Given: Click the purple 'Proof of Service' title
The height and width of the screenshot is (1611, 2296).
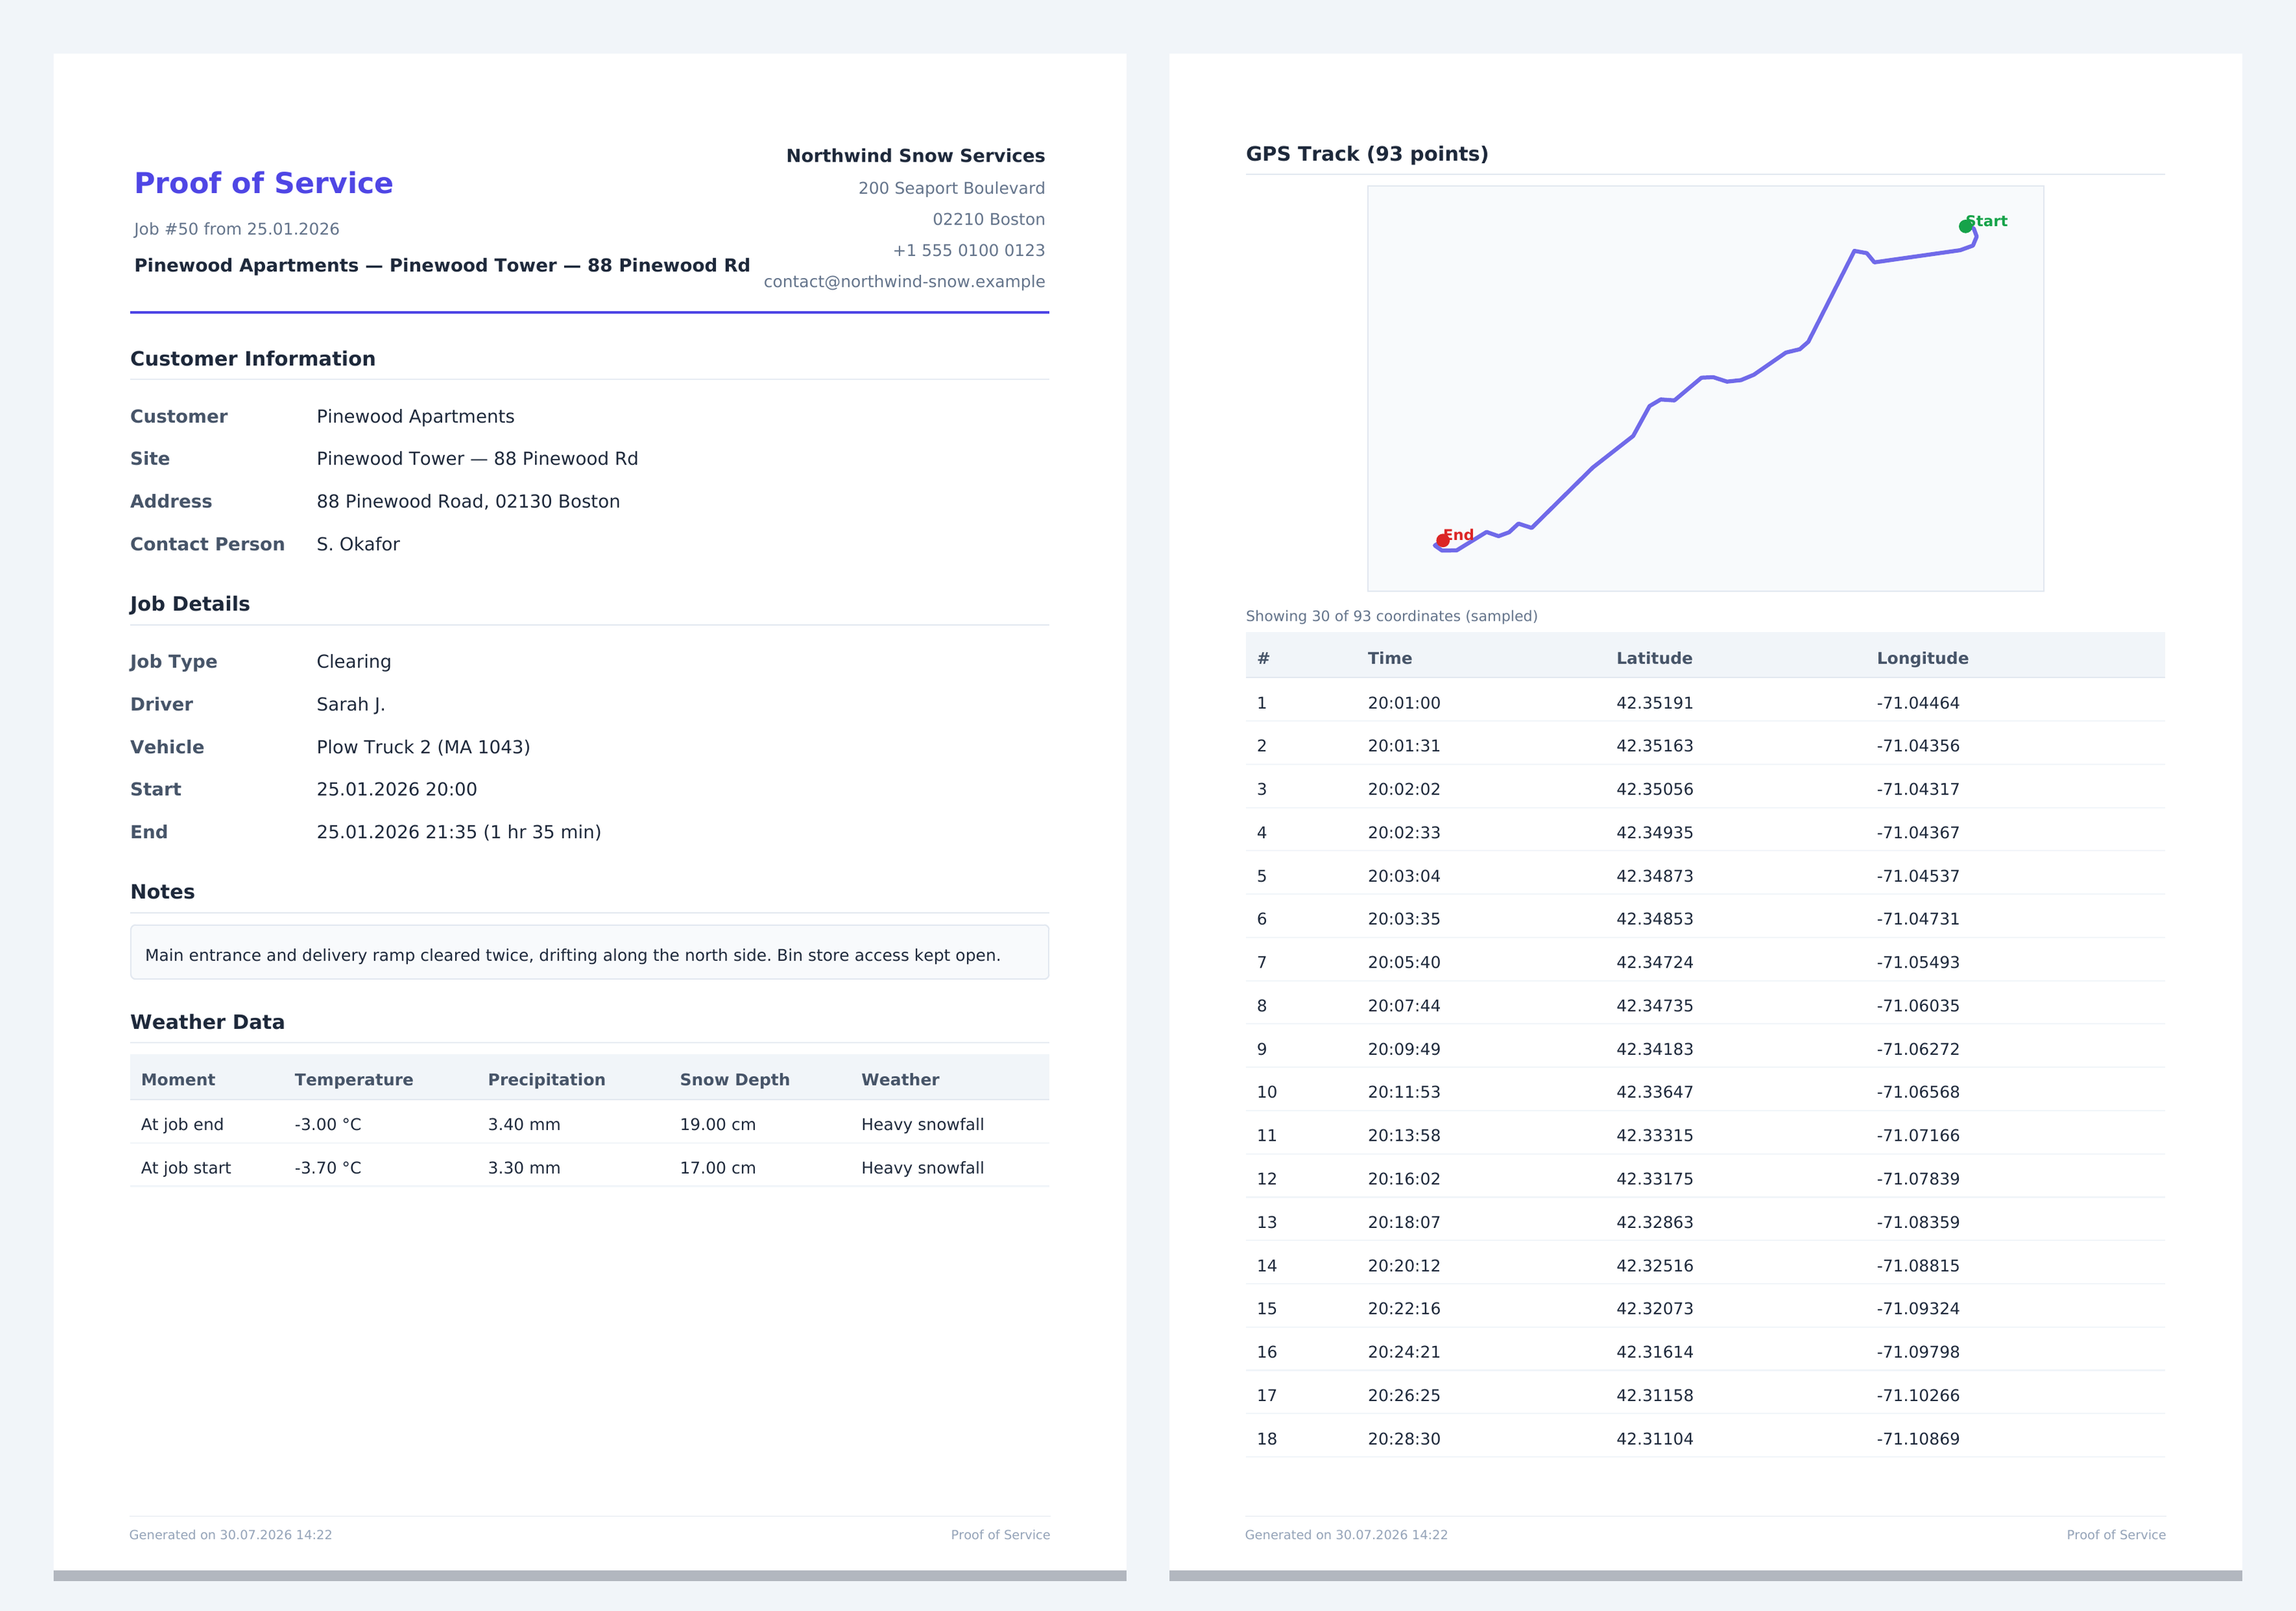Looking at the screenshot, I should click(x=264, y=183).
